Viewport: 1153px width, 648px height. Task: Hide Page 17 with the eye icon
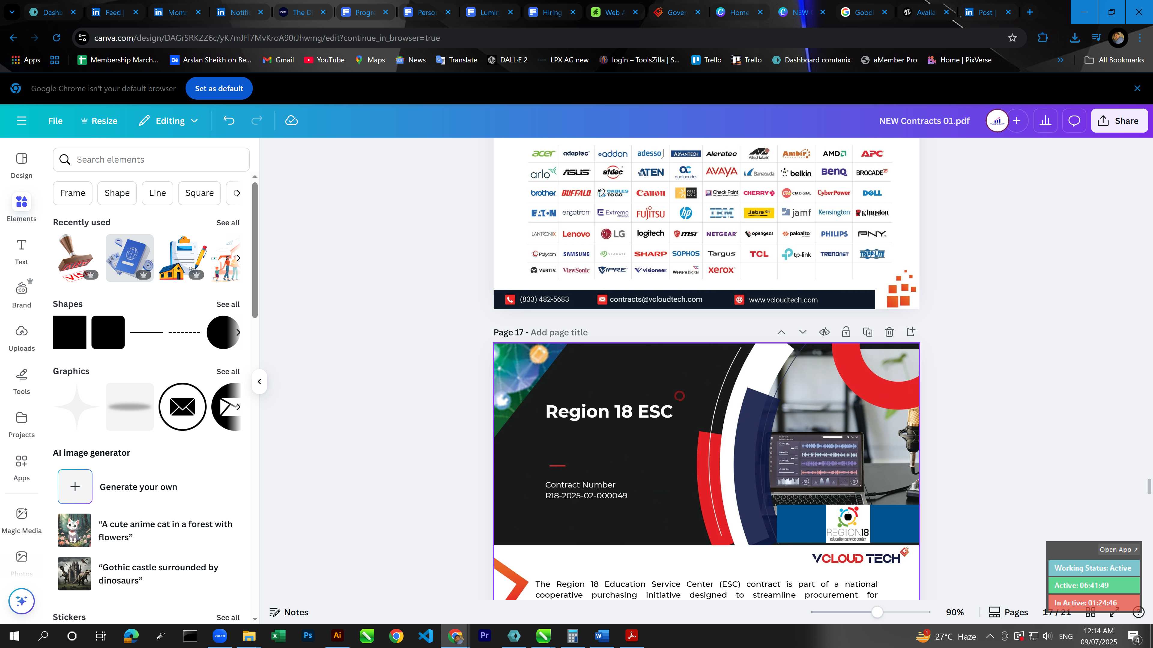825,332
